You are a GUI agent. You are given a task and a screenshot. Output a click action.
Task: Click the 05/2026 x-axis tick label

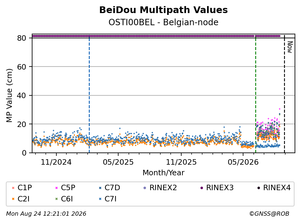tap(243, 162)
